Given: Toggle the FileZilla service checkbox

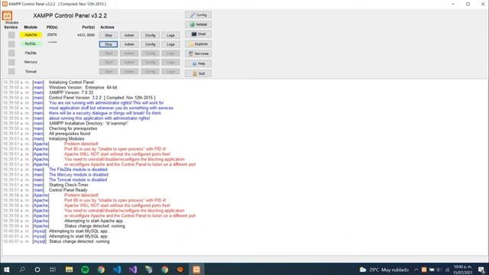Looking at the screenshot, I should tap(11, 53).
